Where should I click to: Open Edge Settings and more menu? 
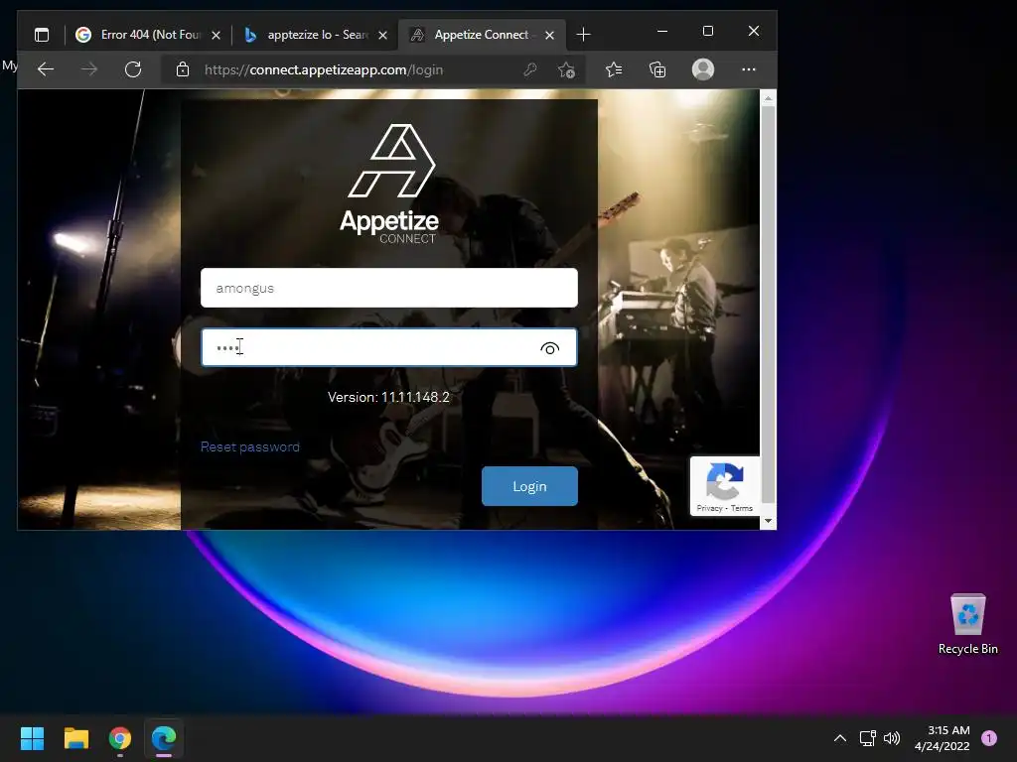point(749,69)
